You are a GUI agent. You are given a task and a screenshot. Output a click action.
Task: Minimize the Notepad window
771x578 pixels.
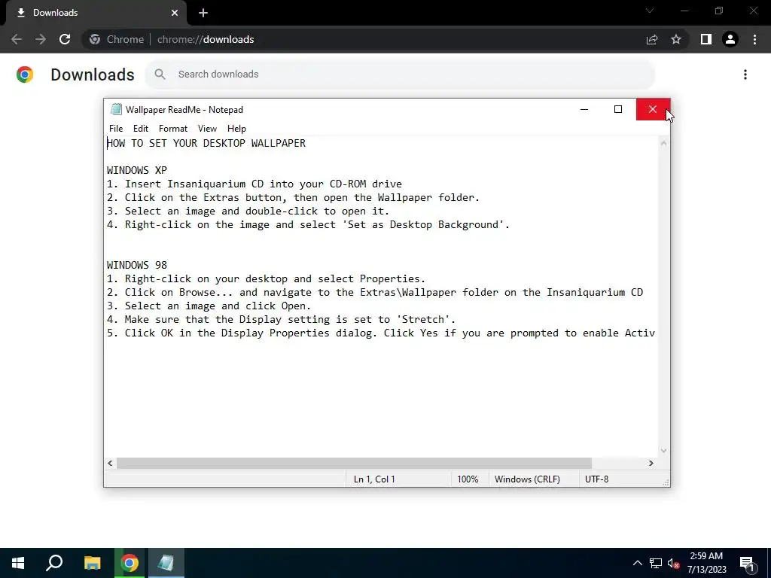pyautogui.click(x=584, y=109)
